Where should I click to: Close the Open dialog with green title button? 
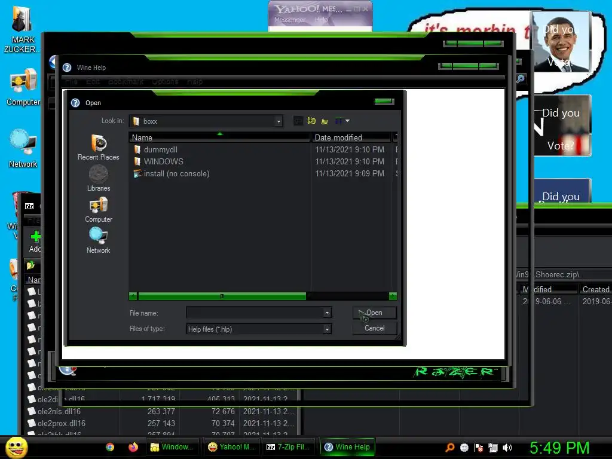[384, 102]
